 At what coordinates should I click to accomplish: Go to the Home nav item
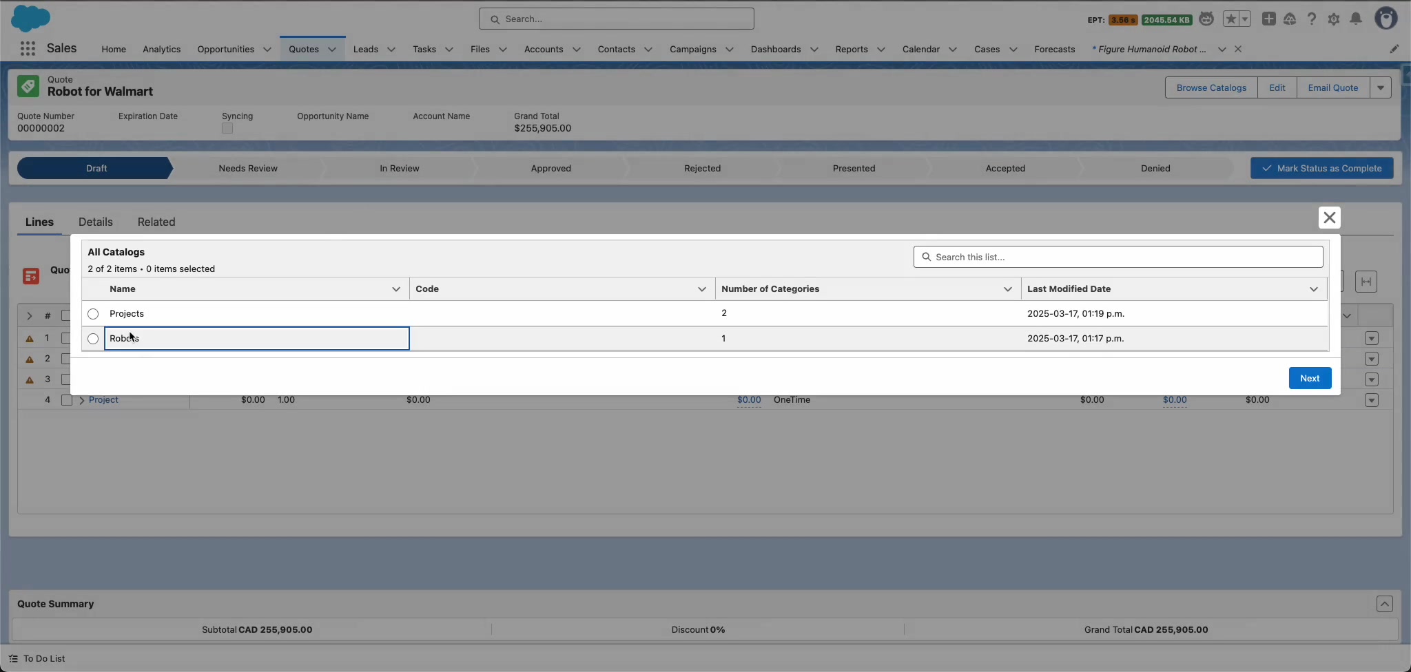tap(114, 50)
